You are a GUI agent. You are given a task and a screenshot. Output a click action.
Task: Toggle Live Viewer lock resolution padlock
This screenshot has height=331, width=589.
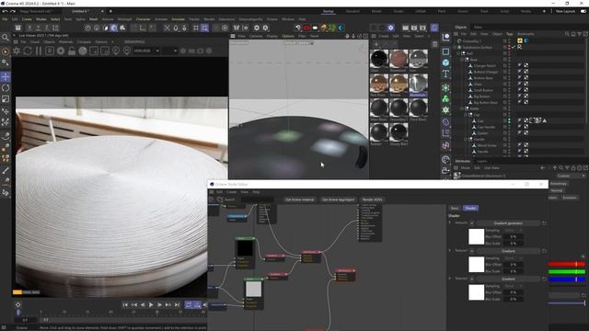point(72,51)
